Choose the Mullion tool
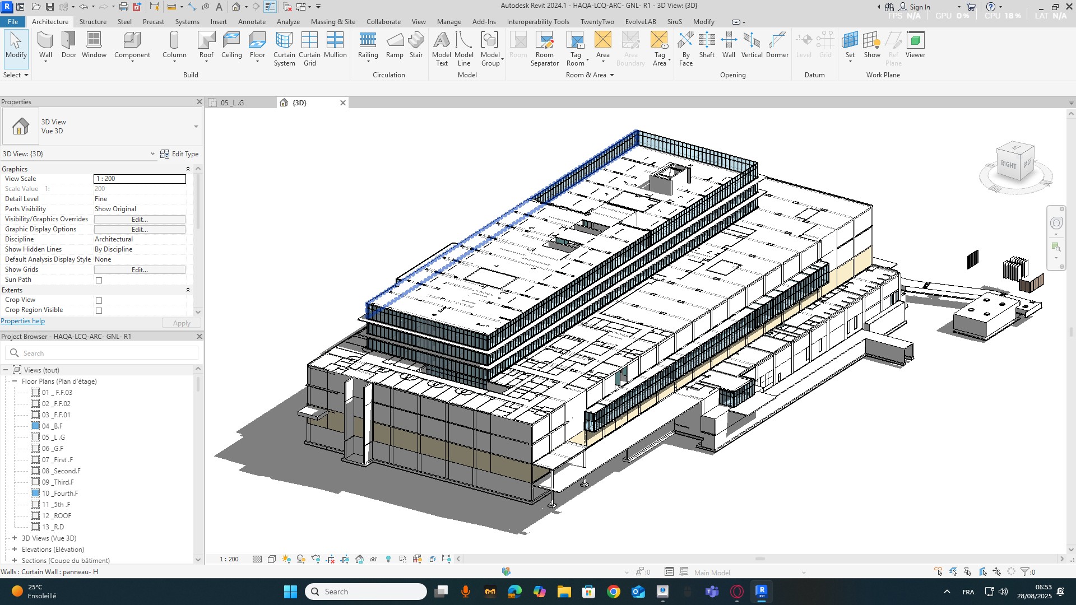Image resolution: width=1076 pixels, height=605 pixels. 335,45
